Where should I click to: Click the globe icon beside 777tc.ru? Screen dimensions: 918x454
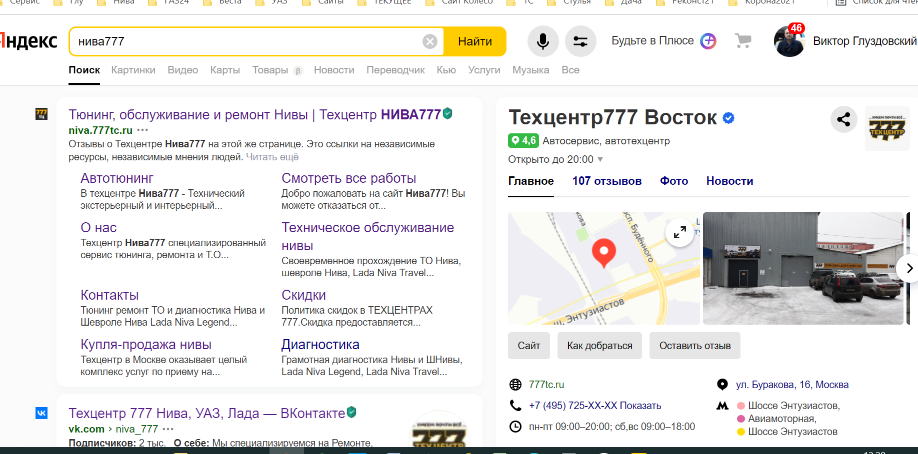tap(515, 385)
